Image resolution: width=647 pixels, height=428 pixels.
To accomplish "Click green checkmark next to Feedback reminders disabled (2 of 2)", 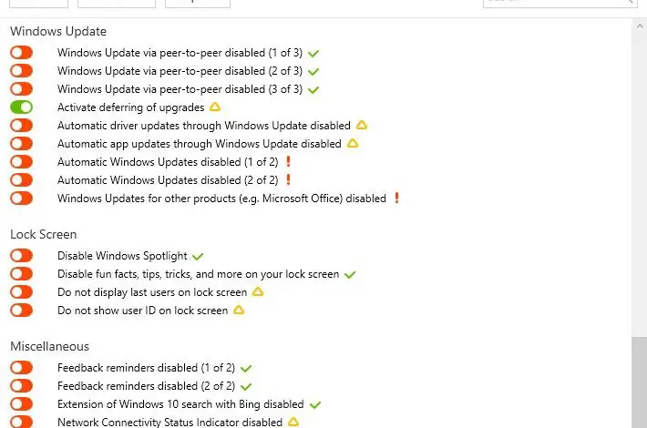I will [246, 386].
